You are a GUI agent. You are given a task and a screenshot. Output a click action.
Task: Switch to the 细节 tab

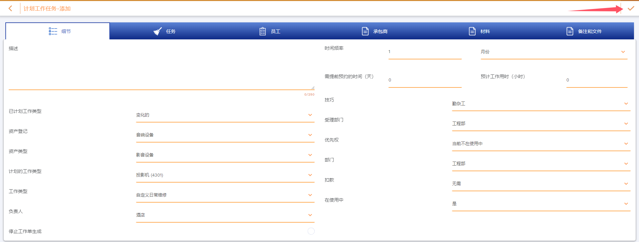[x=58, y=31]
